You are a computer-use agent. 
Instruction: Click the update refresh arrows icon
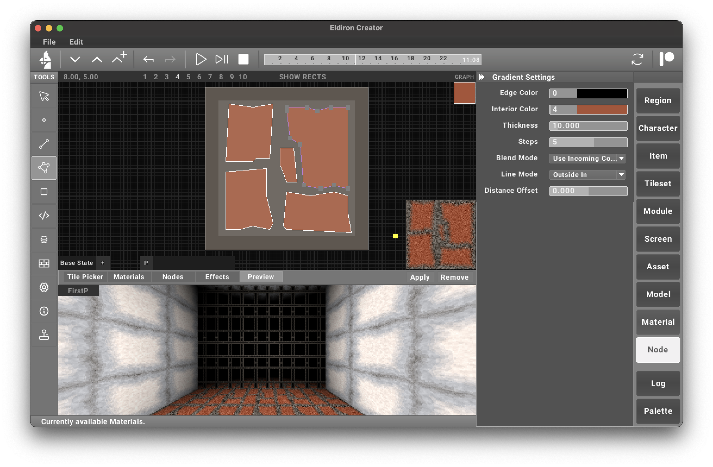637,59
